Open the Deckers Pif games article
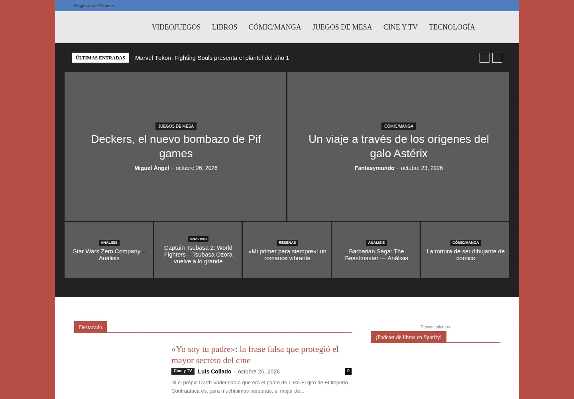This screenshot has width=574, height=399. pyautogui.click(x=176, y=146)
